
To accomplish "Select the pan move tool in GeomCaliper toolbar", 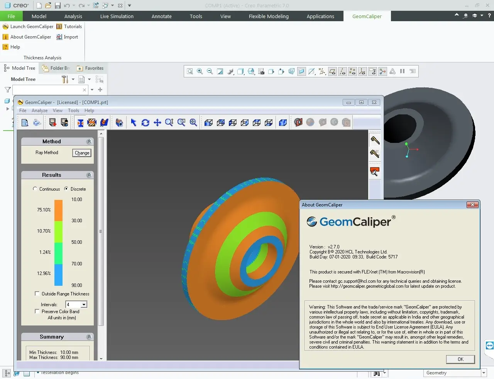I will point(157,122).
